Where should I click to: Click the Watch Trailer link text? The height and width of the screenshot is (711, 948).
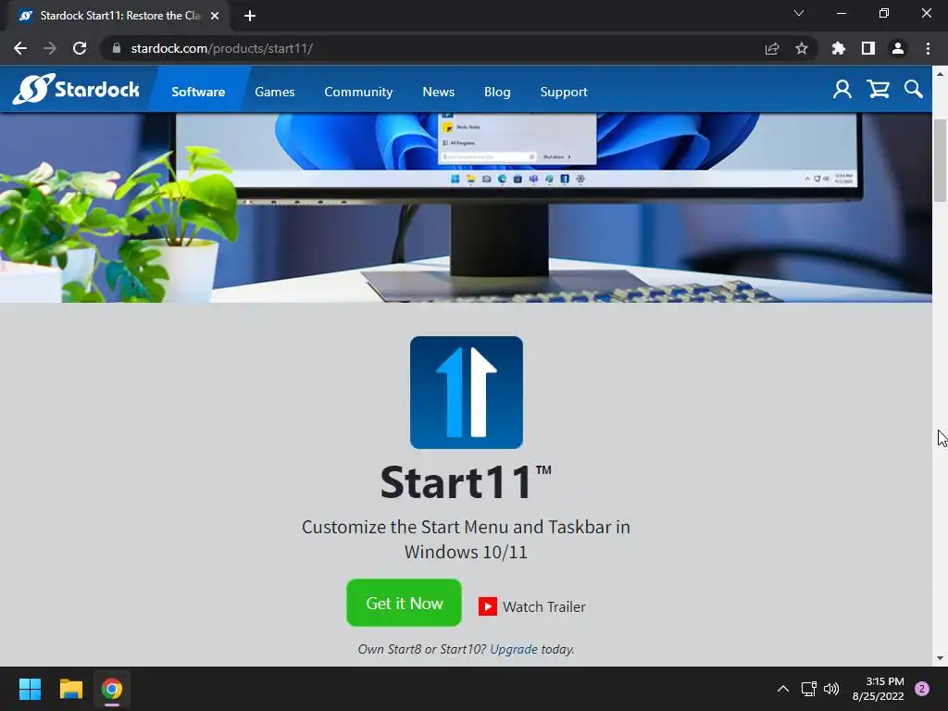(x=544, y=607)
